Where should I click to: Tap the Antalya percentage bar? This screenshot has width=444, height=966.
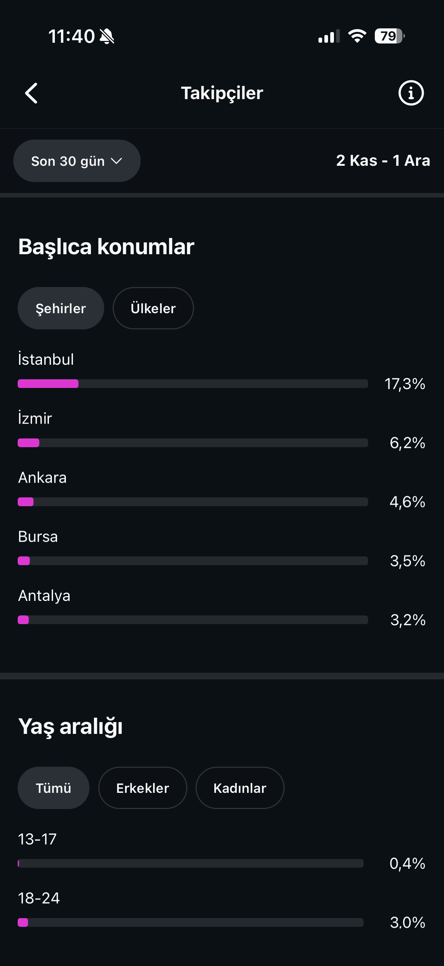[x=193, y=620]
